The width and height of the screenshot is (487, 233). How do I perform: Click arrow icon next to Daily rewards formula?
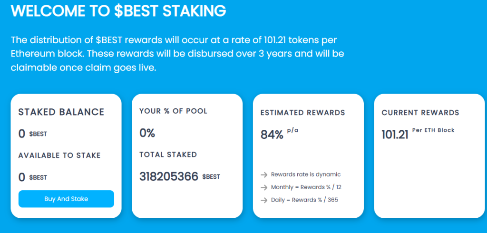264,200
